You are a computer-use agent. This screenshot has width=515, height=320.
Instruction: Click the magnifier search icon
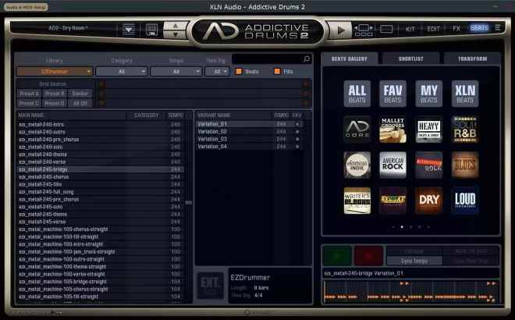pyautogui.click(x=306, y=59)
